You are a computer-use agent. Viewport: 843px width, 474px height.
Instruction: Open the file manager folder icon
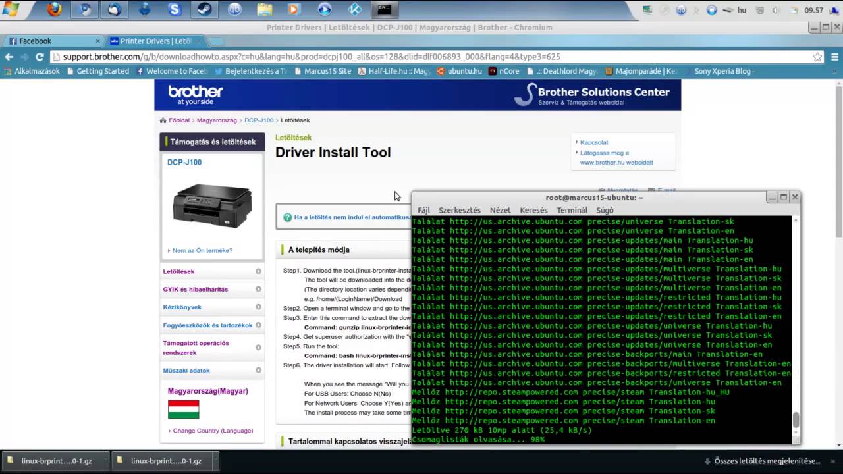point(264,9)
